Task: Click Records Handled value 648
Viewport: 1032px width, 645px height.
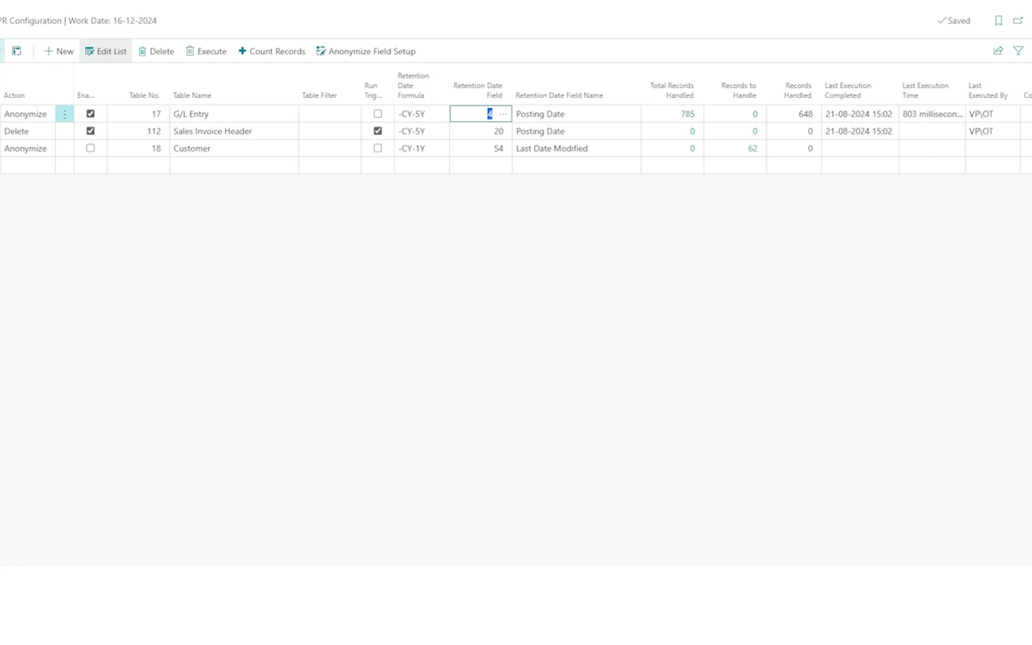Action: (806, 114)
